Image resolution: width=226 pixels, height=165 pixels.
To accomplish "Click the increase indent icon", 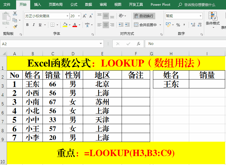I will [128, 25].
